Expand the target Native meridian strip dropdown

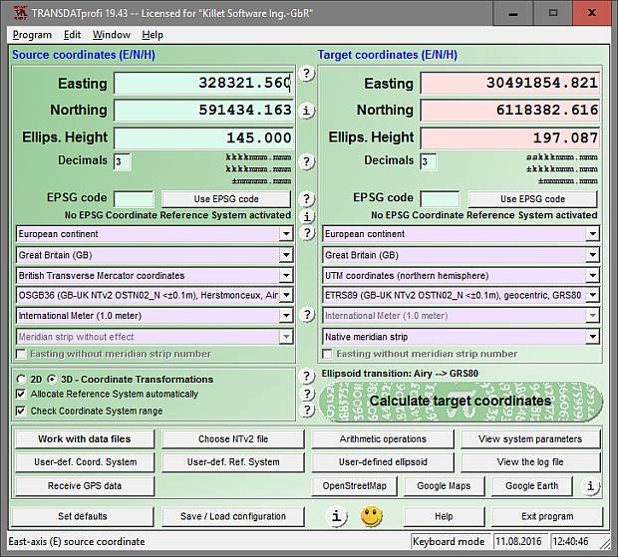click(x=592, y=338)
